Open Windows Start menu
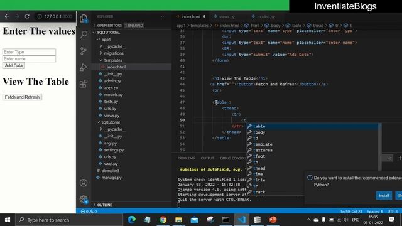The width and height of the screenshot is (402, 226). click(x=8, y=220)
